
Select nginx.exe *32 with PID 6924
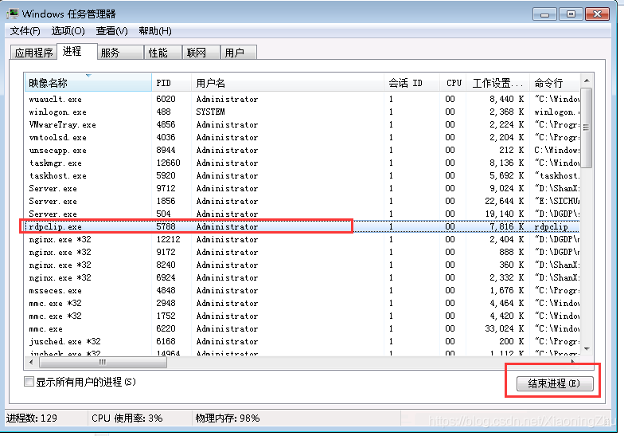pyautogui.click(x=302, y=277)
